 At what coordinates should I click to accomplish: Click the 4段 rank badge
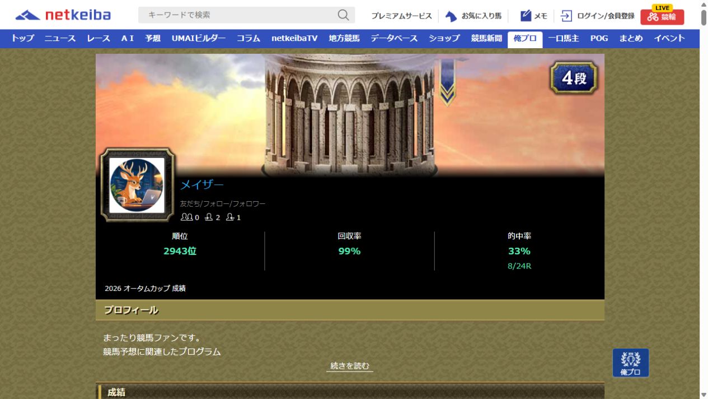[574, 78]
